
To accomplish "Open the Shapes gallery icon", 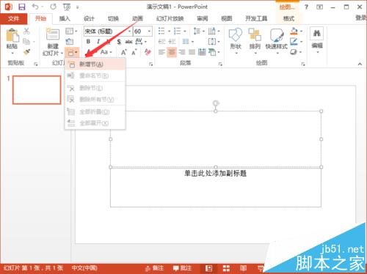I will [236, 34].
